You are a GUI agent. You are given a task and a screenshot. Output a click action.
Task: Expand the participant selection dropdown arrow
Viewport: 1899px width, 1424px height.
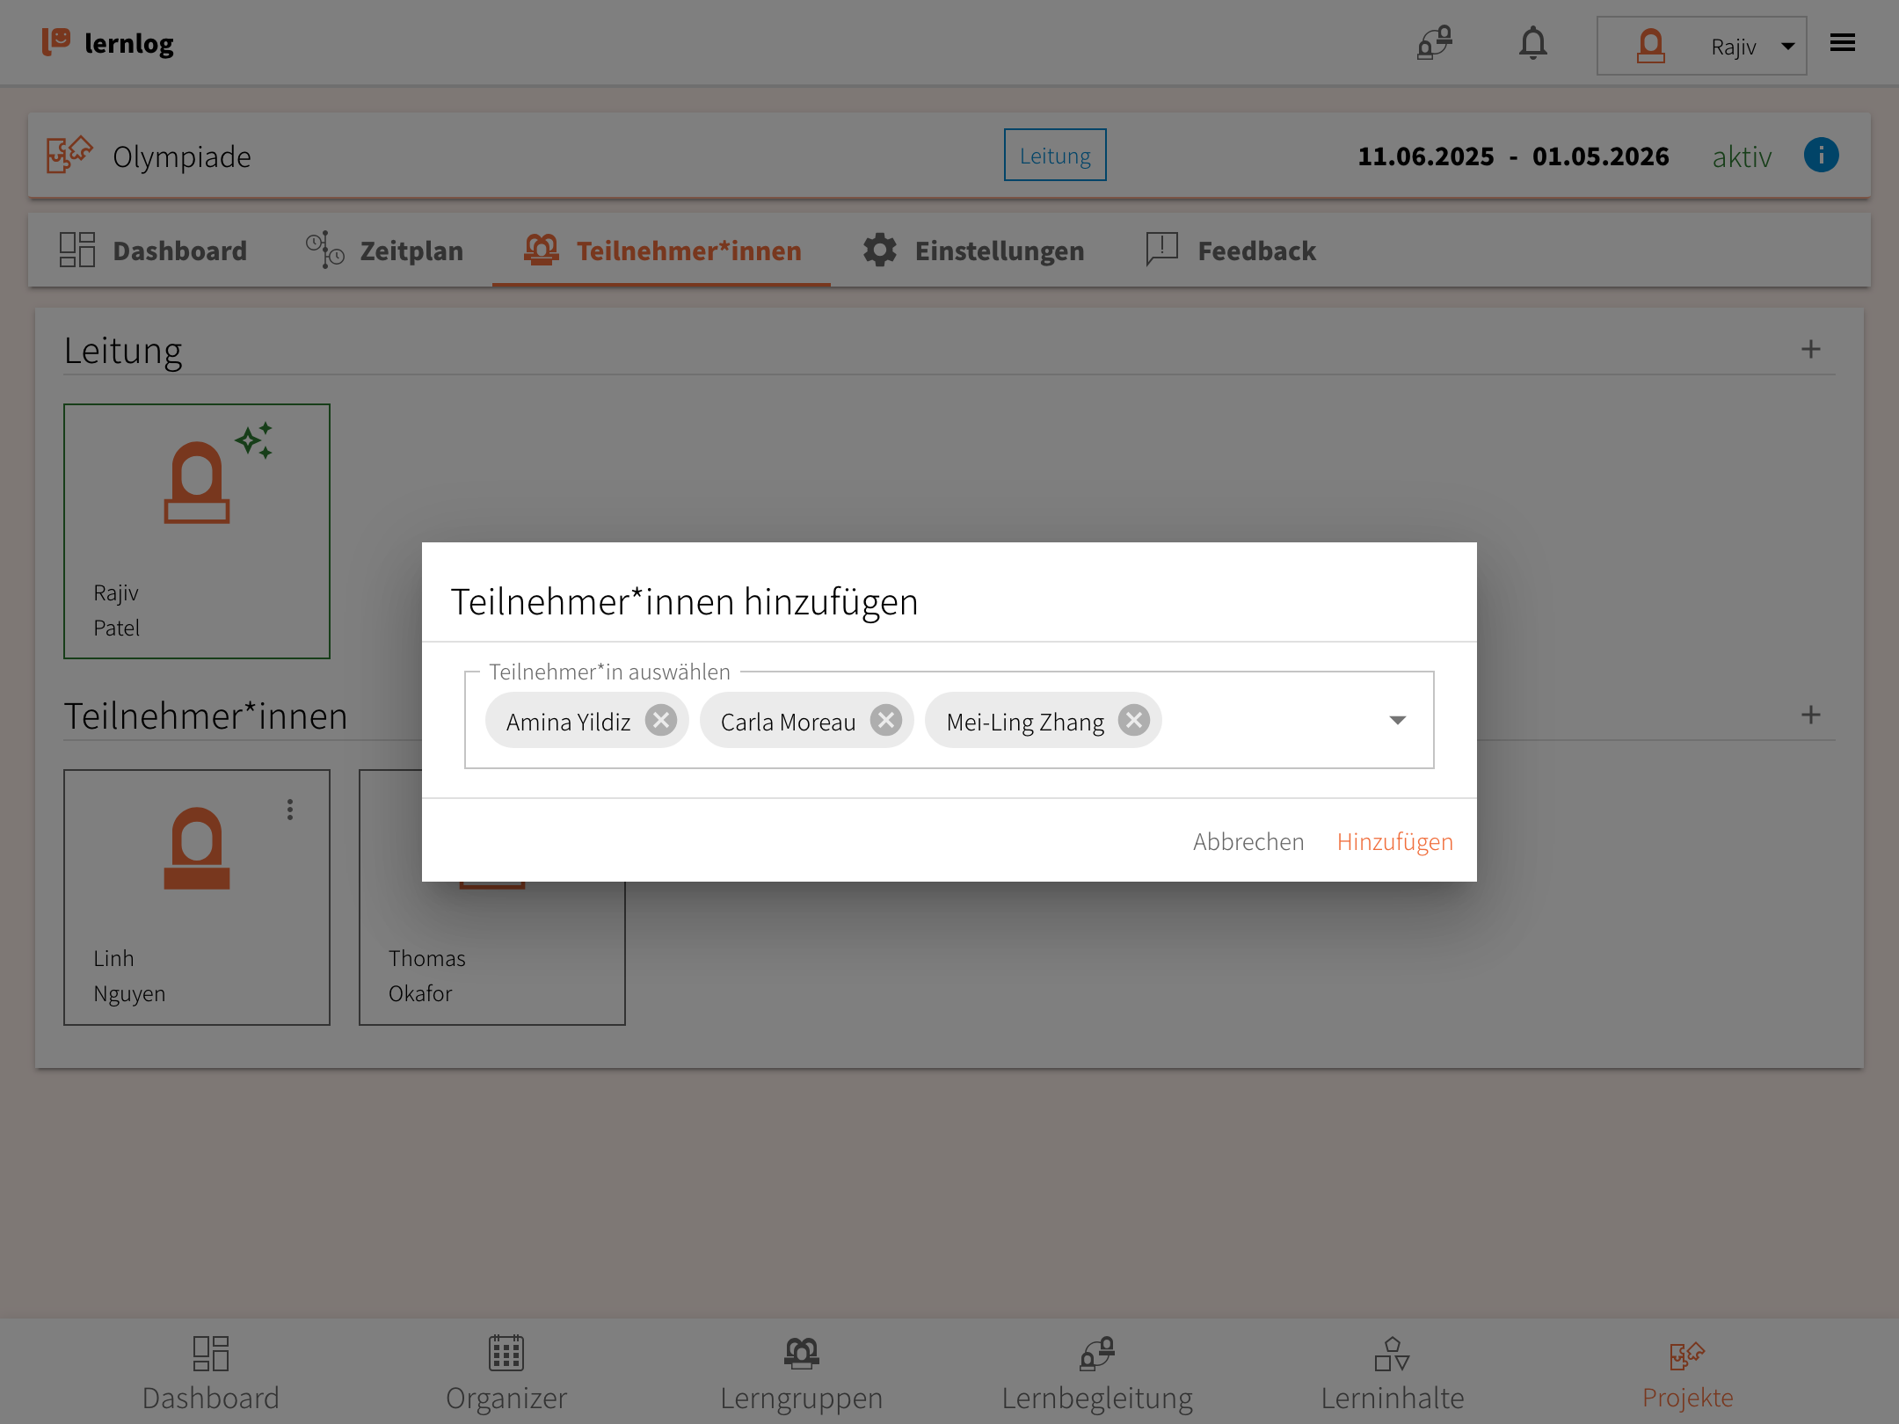click(x=1397, y=721)
